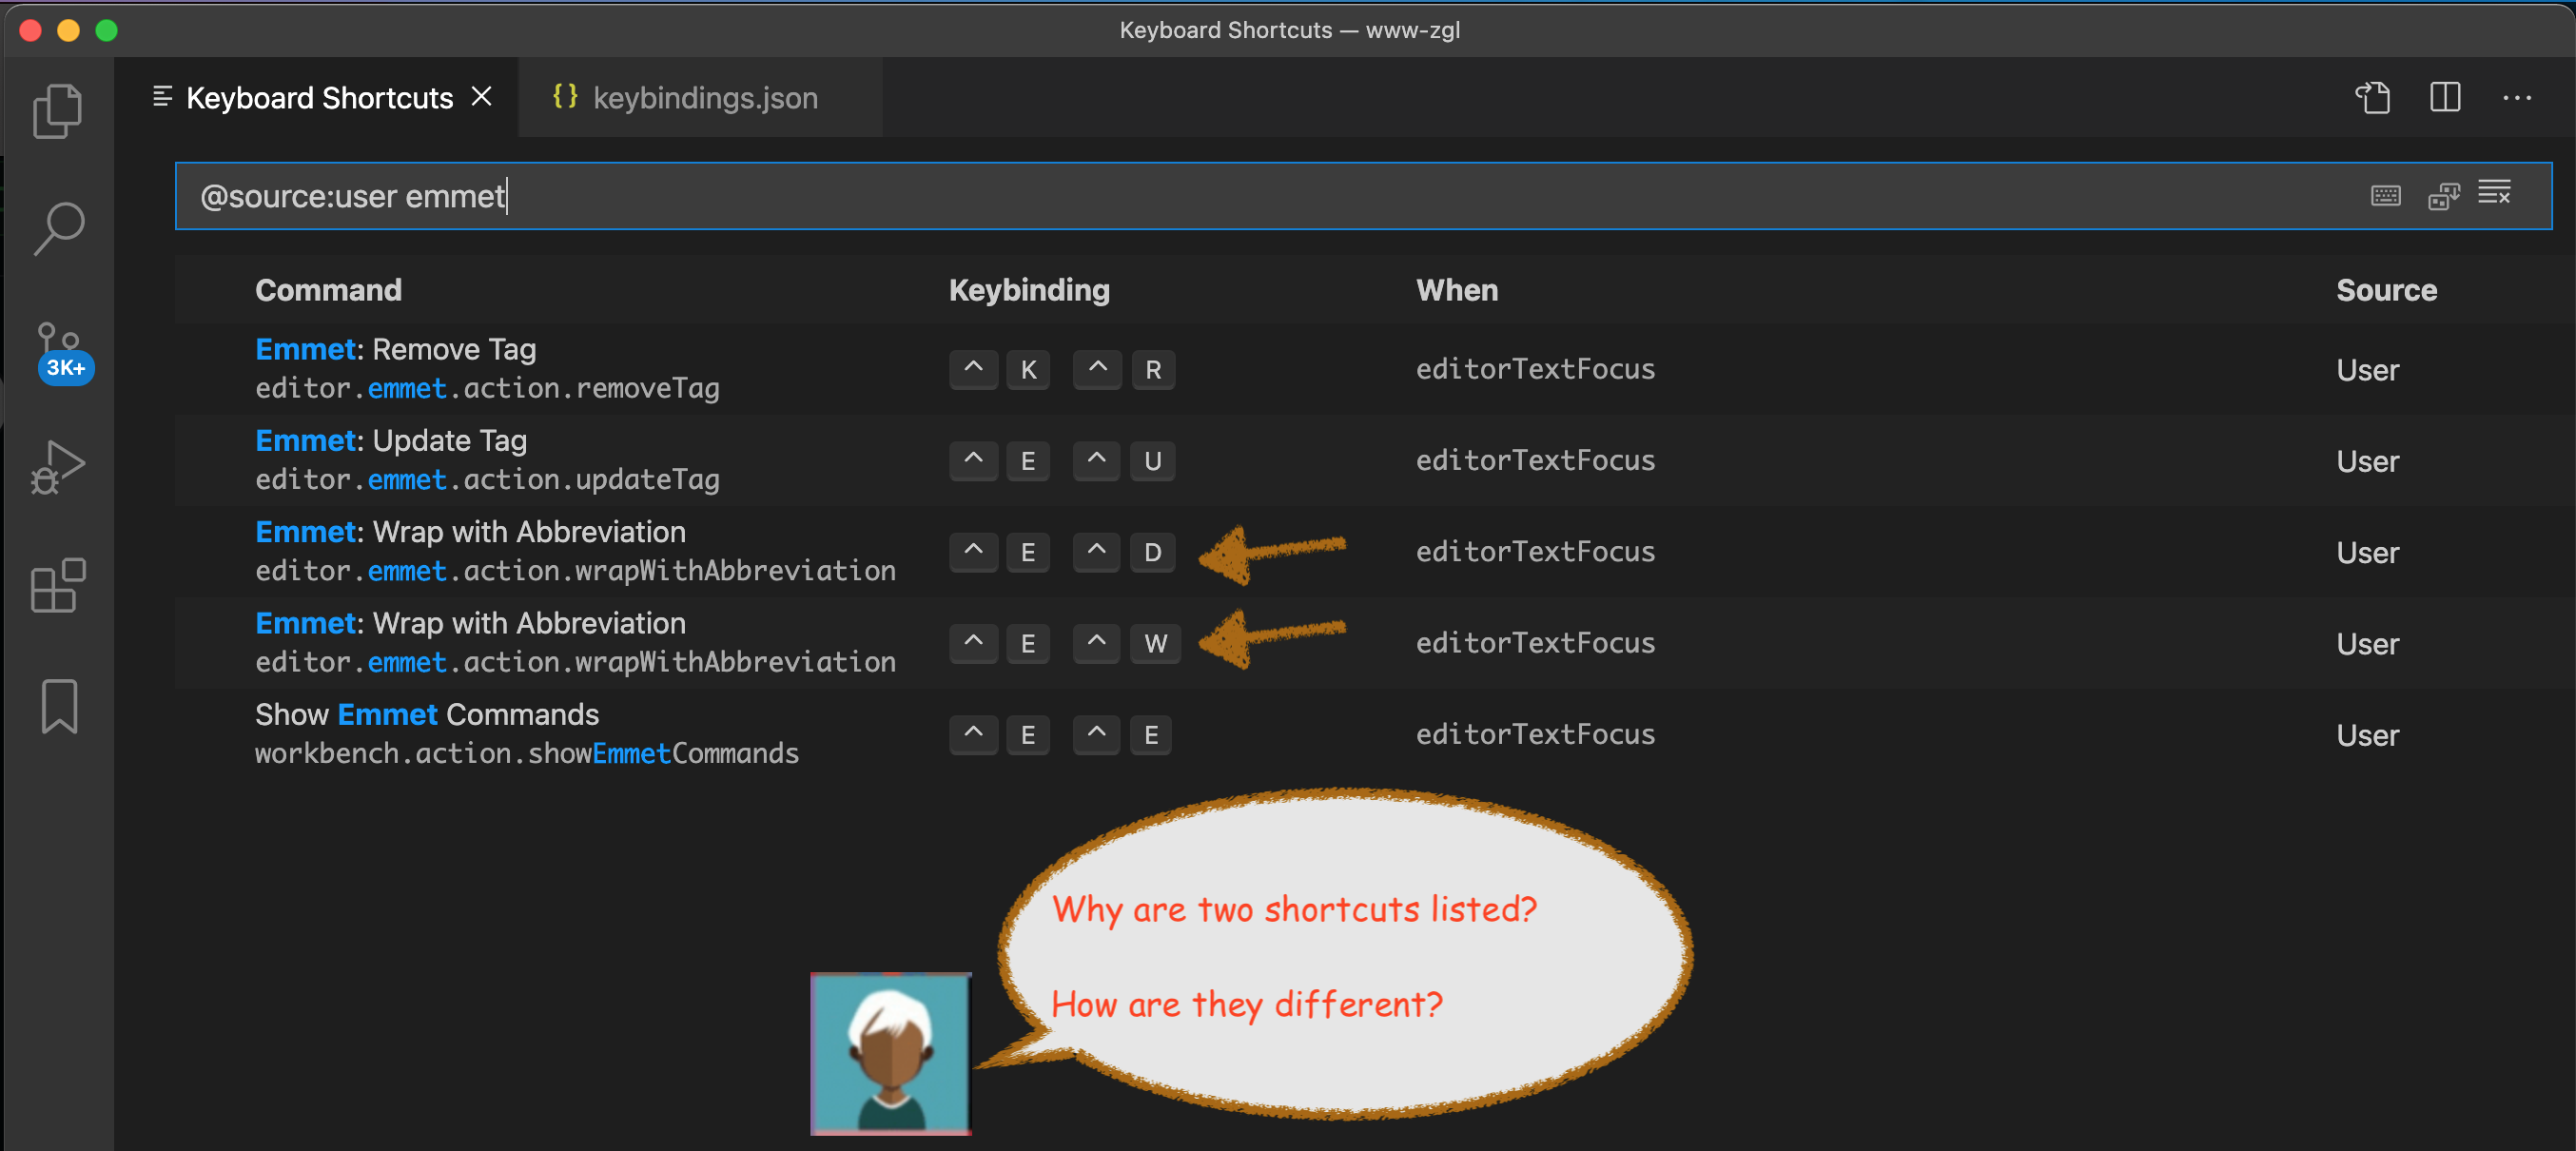Click inside the @source:user emmet search field
Image resolution: width=2576 pixels, height=1151 pixels.
[700, 196]
